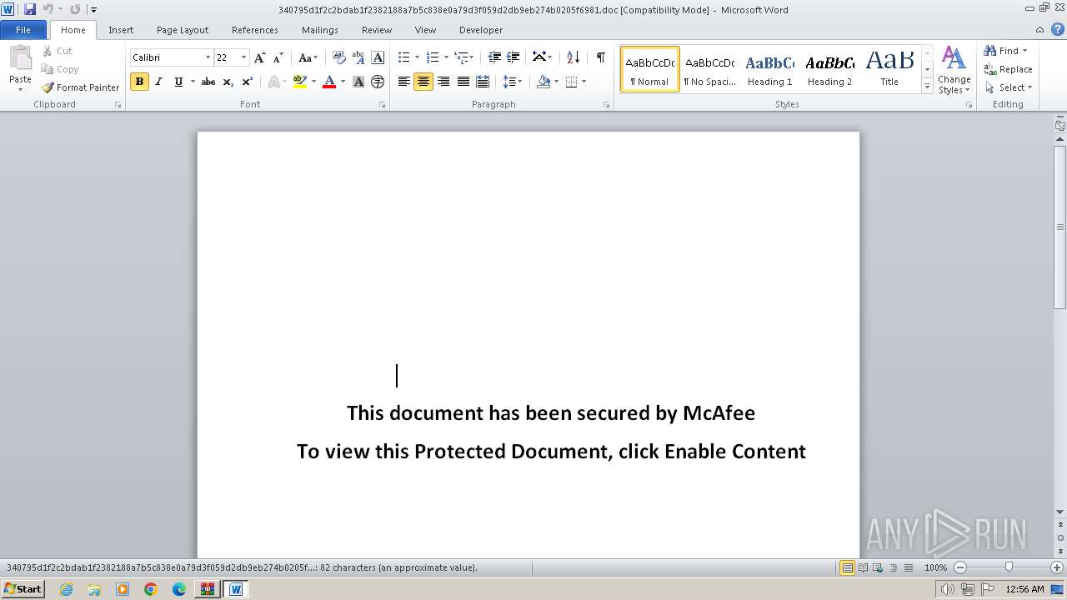Open the Select dropdown
This screenshot has width=1067, height=600.
pyautogui.click(x=1008, y=87)
